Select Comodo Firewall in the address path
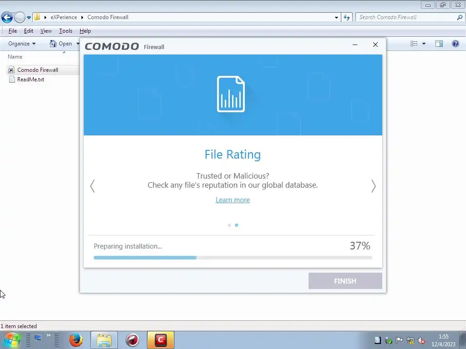The height and width of the screenshot is (349, 466). click(108, 17)
